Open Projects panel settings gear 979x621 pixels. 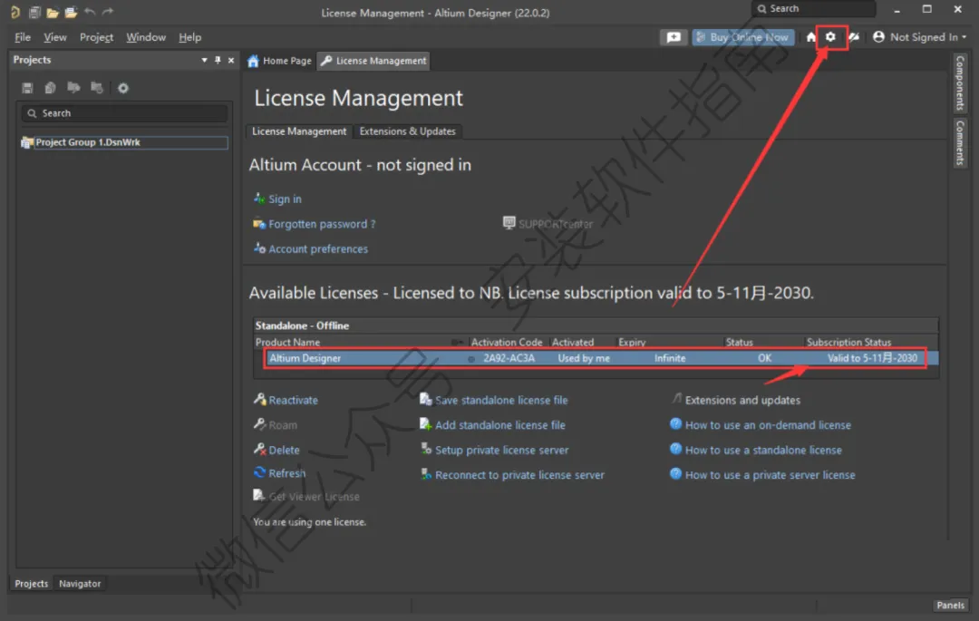(123, 88)
